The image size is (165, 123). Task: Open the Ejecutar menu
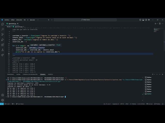point(32,20)
